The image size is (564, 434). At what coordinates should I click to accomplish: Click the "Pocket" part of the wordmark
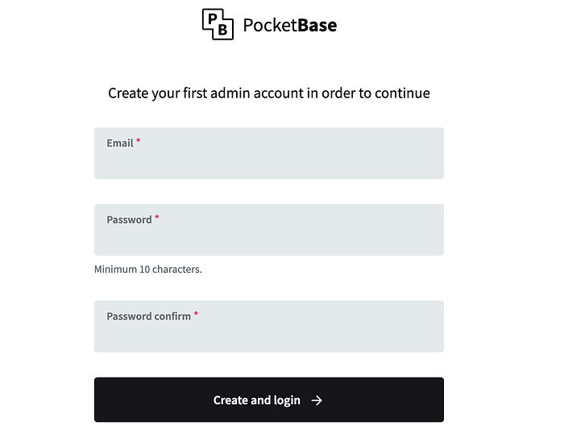(269, 25)
